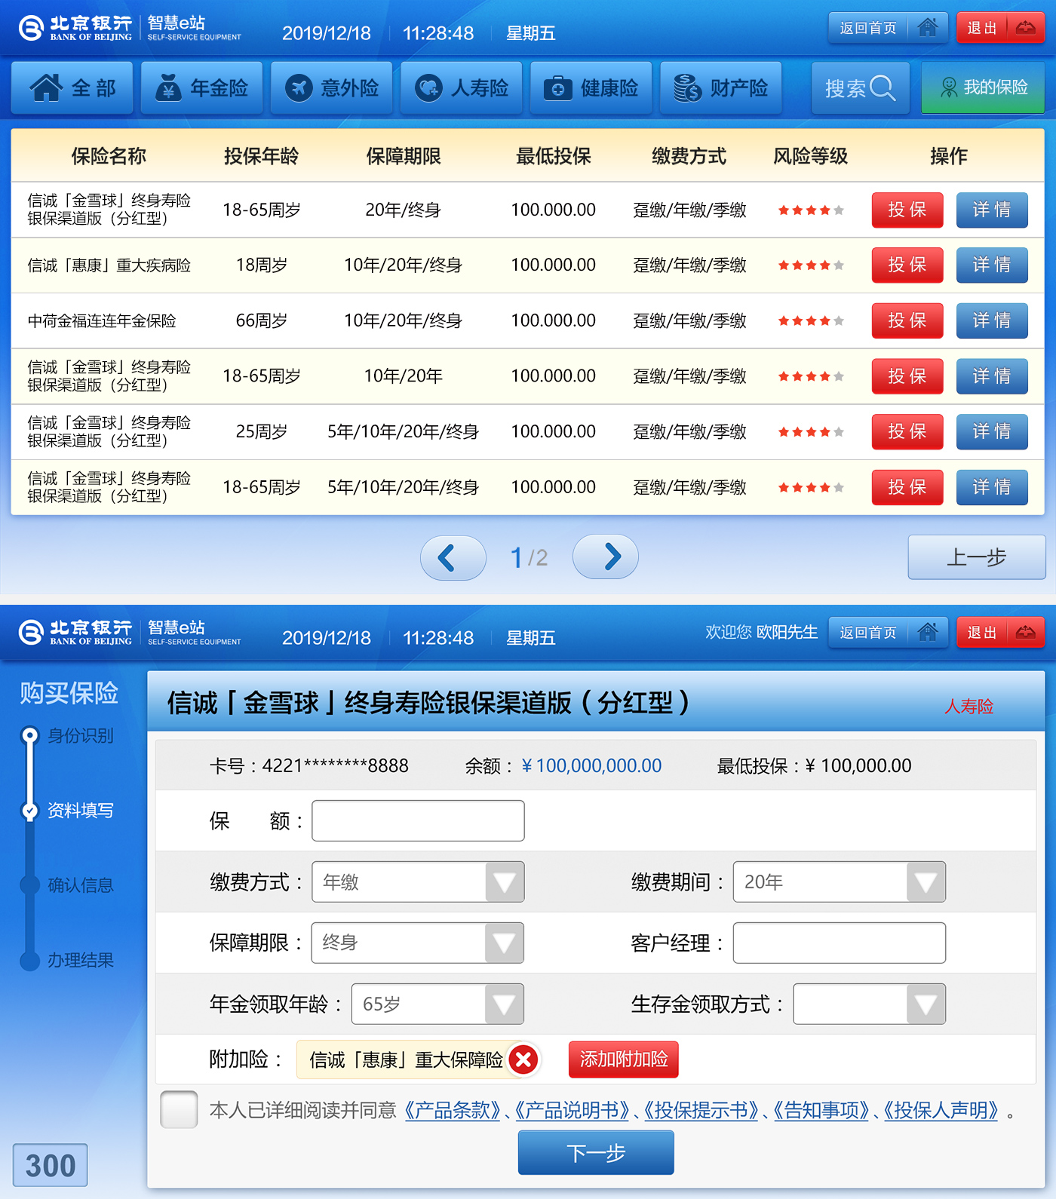Click the money-bag icon on the 年金险 tab

point(168,87)
